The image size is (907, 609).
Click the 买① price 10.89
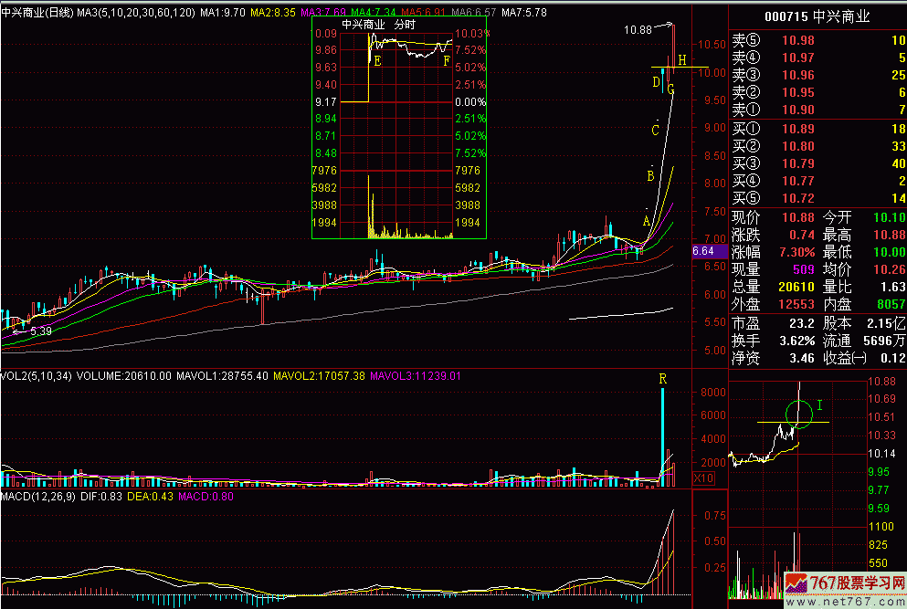tap(797, 129)
